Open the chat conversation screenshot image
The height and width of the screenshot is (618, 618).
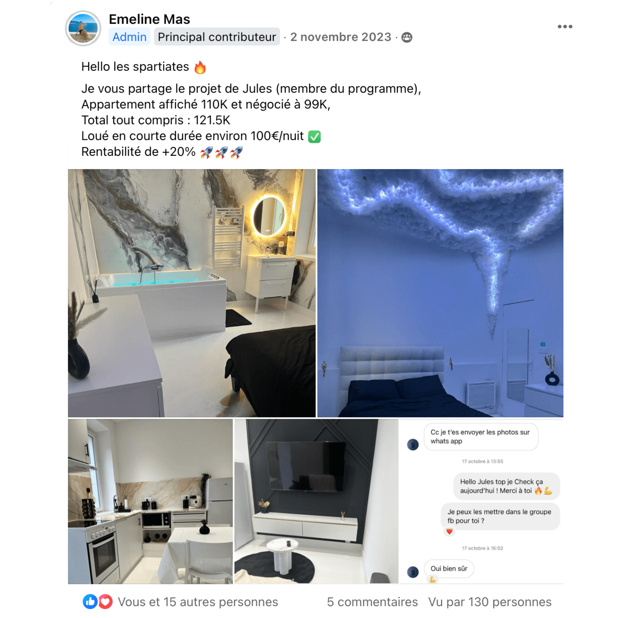click(x=482, y=501)
